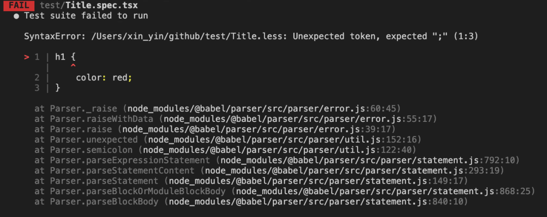This screenshot has height=217, width=547.
Task: Click the "Test suite failed to run" message
Action: [x=86, y=16]
